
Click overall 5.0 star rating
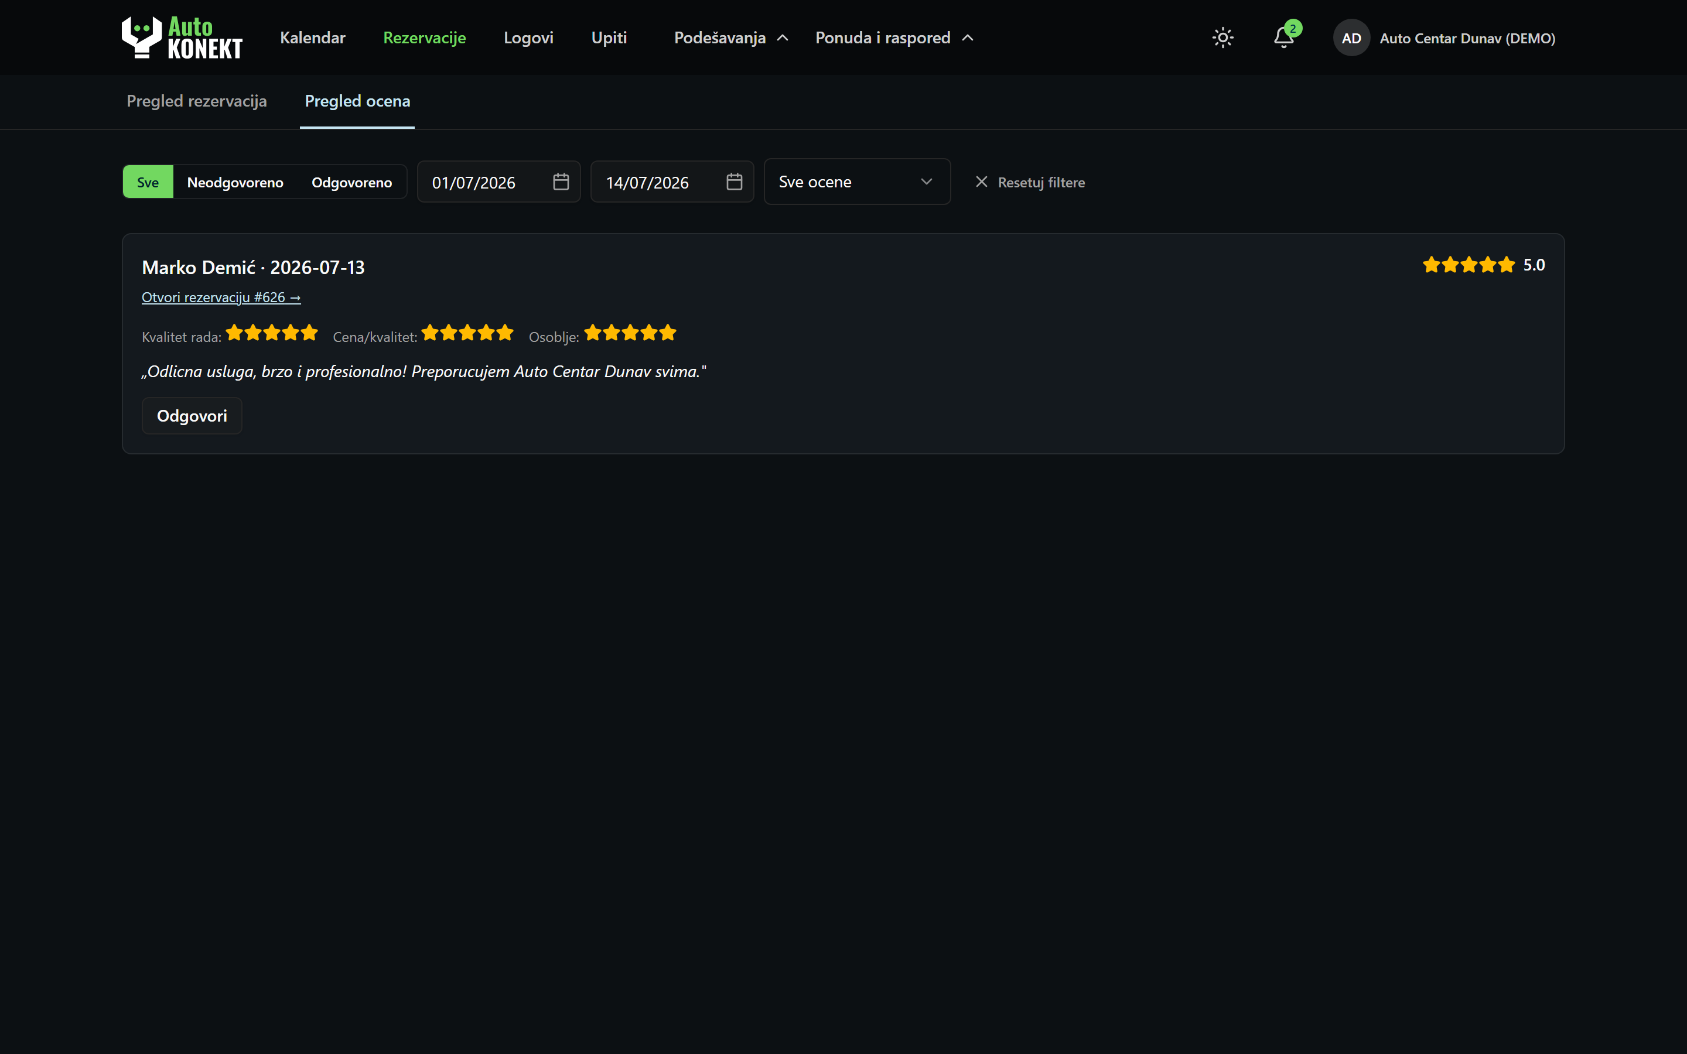click(1469, 265)
